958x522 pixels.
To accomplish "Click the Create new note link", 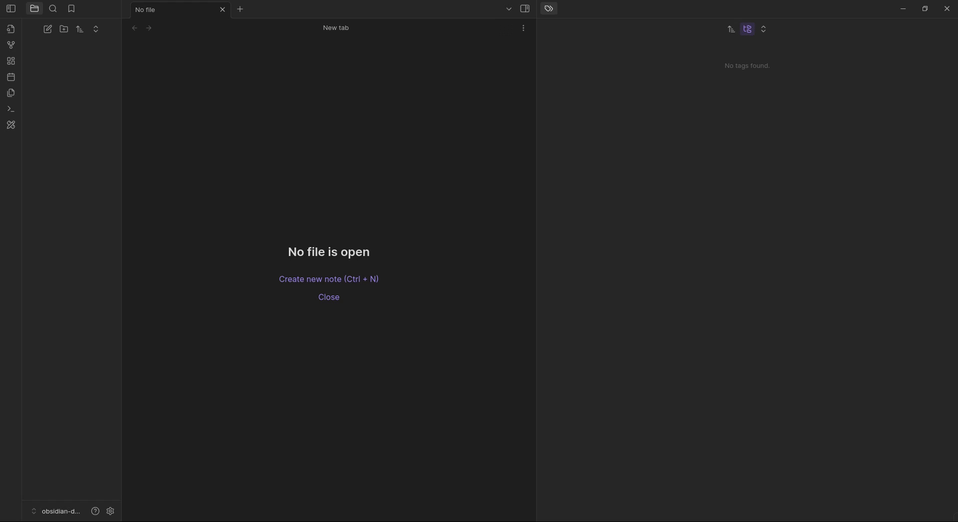I will pos(329,279).
